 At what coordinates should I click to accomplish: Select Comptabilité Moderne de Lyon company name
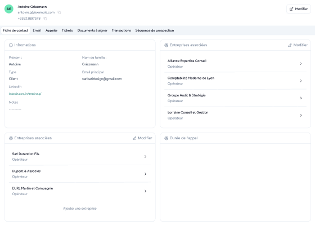(191, 78)
